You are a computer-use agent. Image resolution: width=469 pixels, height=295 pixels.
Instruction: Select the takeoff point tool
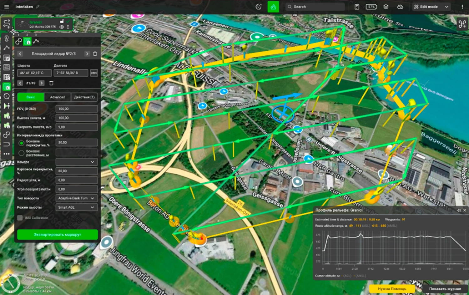(7, 38)
